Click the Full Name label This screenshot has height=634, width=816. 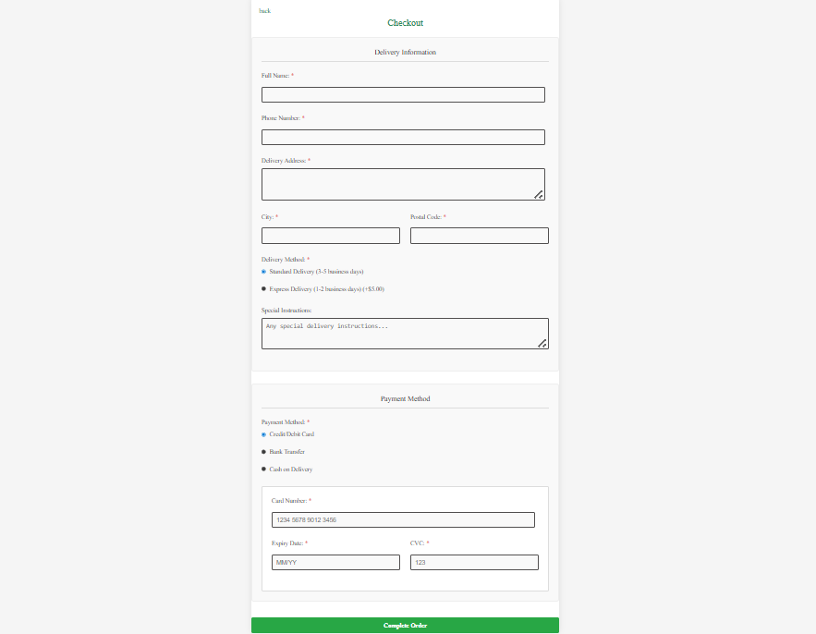275,76
